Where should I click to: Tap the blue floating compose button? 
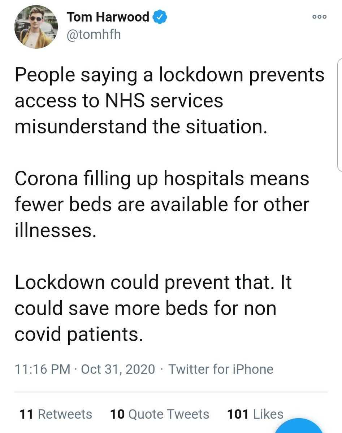tap(298, 426)
